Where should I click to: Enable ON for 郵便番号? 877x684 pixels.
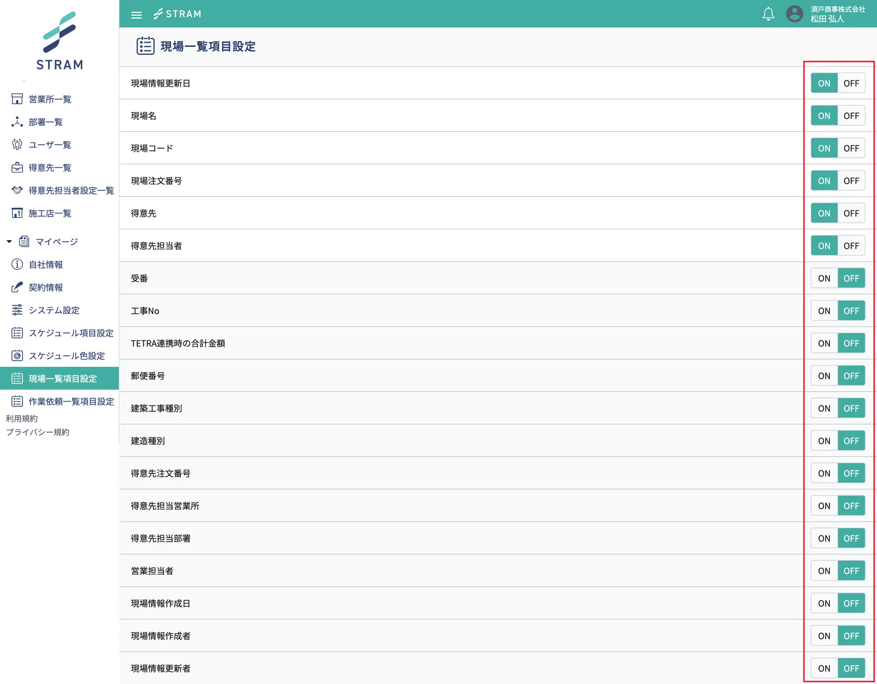click(x=824, y=376)
